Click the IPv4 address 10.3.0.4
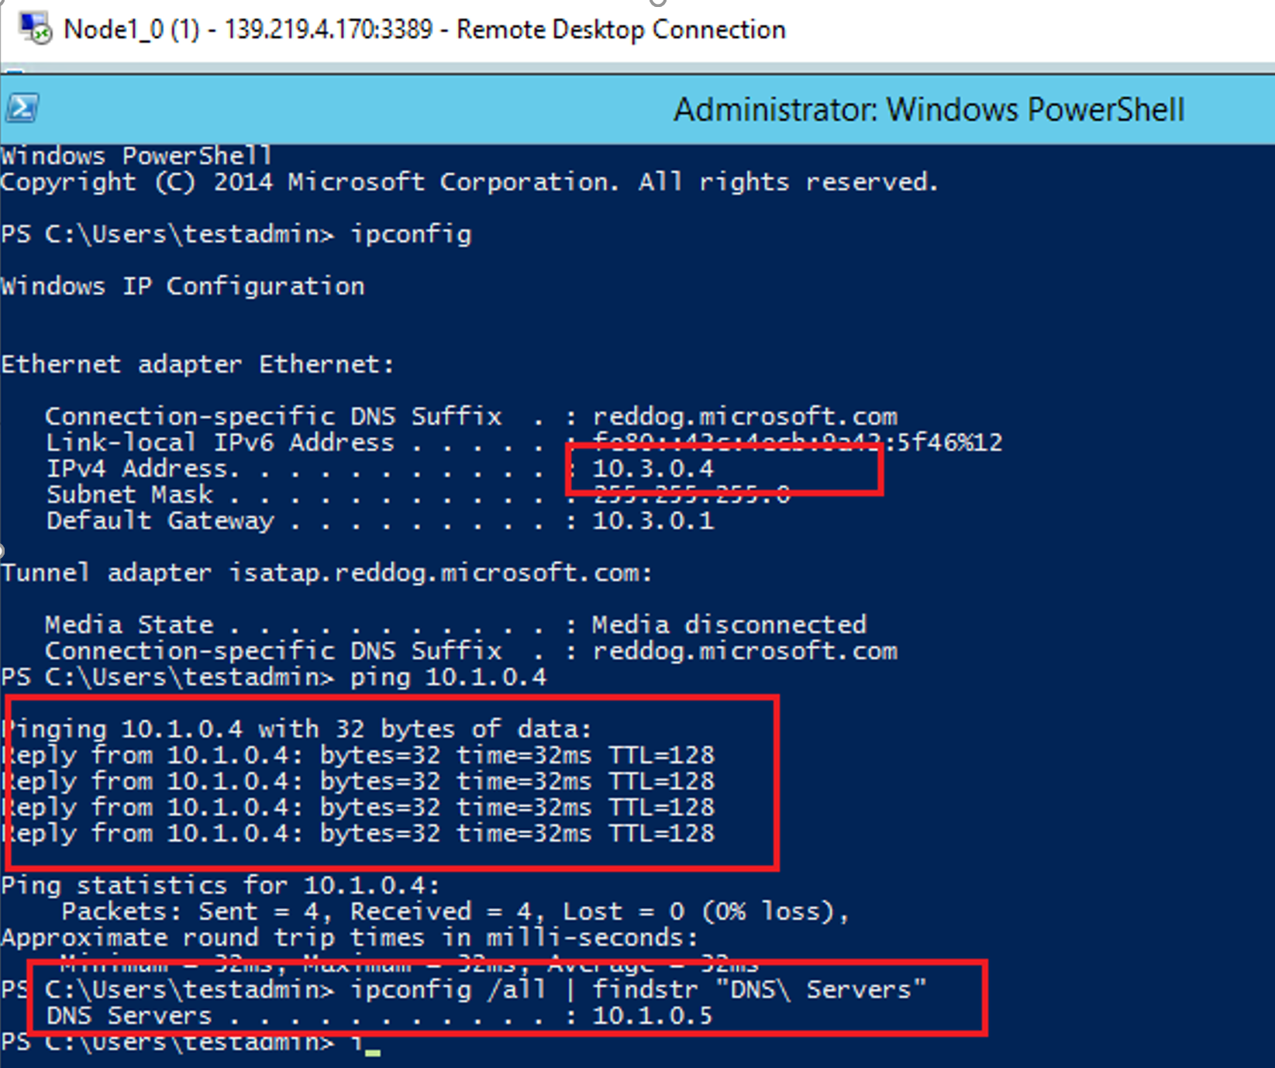This screenshot has width=1275, height=1068. click(x=653, y=468)
